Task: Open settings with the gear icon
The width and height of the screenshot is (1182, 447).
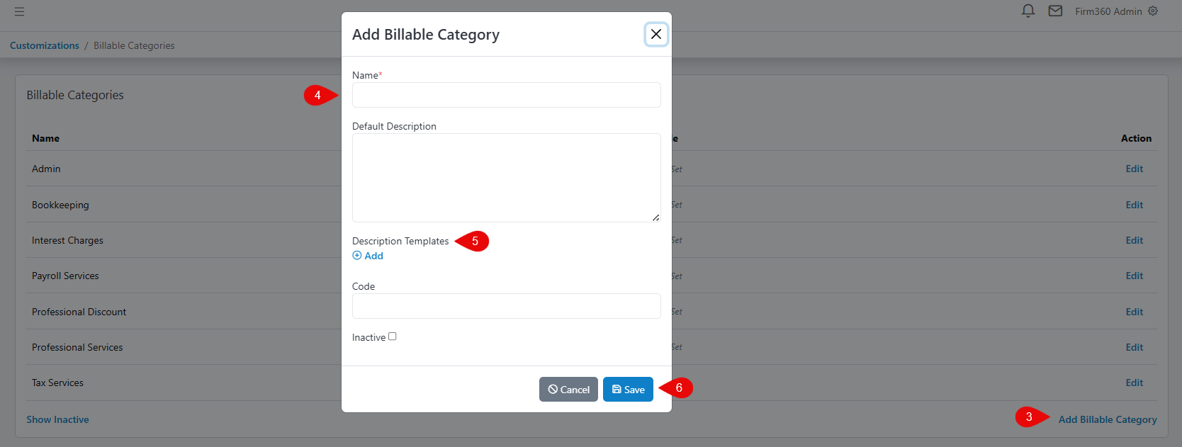Action: tap(1153, 11)
